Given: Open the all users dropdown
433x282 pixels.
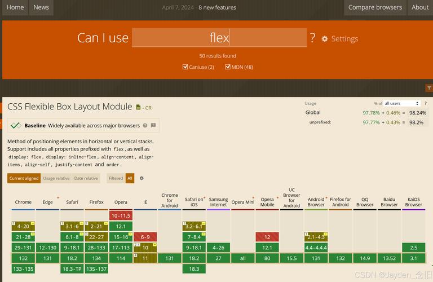Looking at the screenshot, I should coord(401,103).
